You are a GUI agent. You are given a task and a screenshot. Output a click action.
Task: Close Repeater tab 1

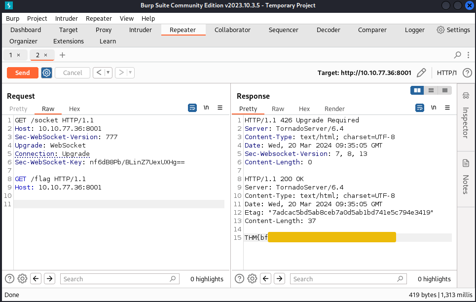pyautogui.click(x=19, y=55)
